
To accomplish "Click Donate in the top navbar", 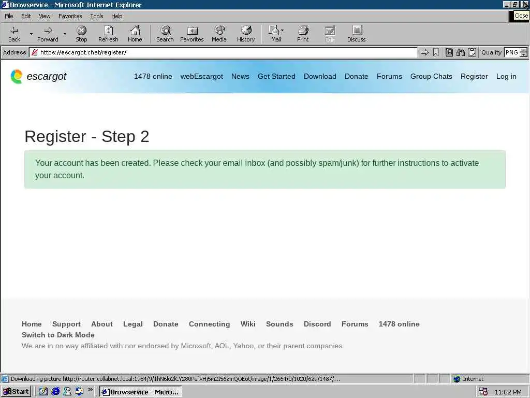I will pos(356,77).
